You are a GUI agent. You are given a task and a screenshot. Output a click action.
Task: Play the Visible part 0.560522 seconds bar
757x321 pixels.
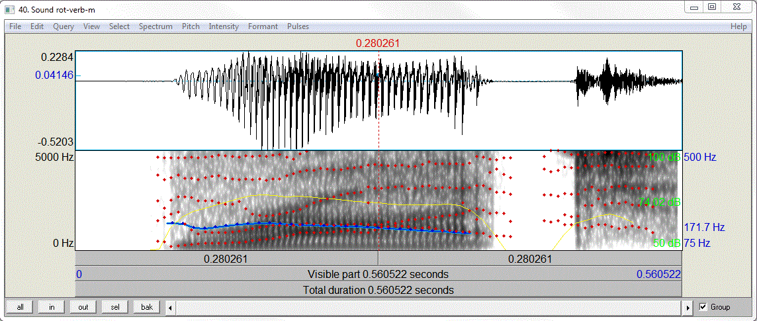378,274
